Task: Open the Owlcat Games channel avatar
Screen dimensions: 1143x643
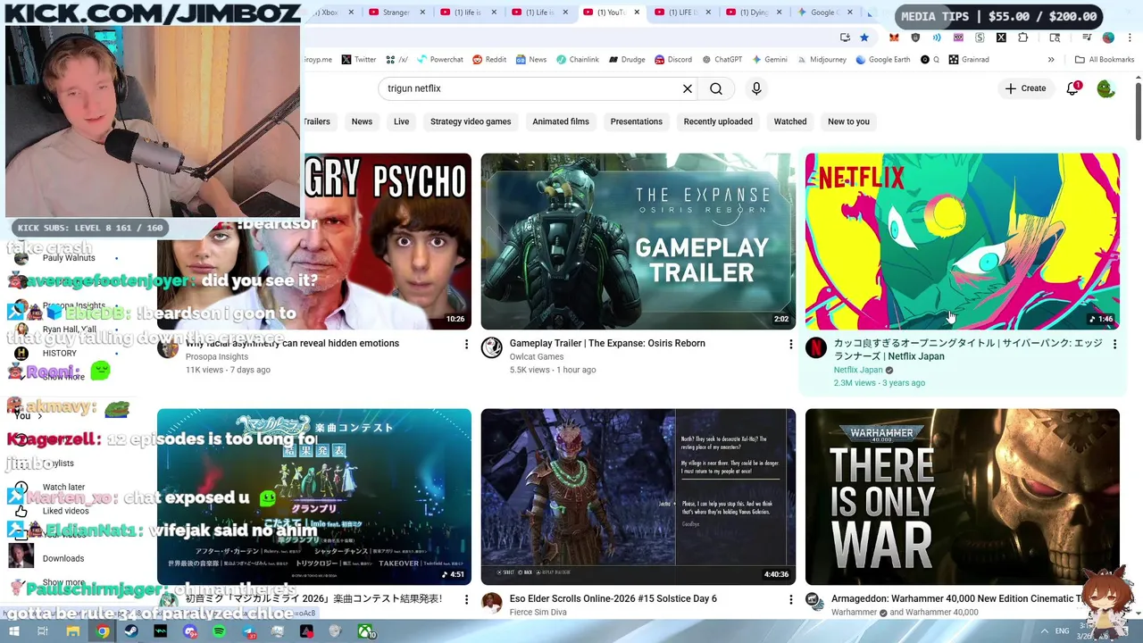Action: click(492, 347)
